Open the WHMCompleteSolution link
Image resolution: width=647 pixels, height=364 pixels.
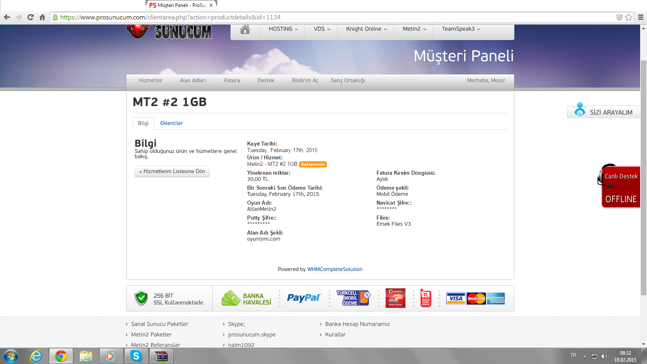[x=335, y=269]
